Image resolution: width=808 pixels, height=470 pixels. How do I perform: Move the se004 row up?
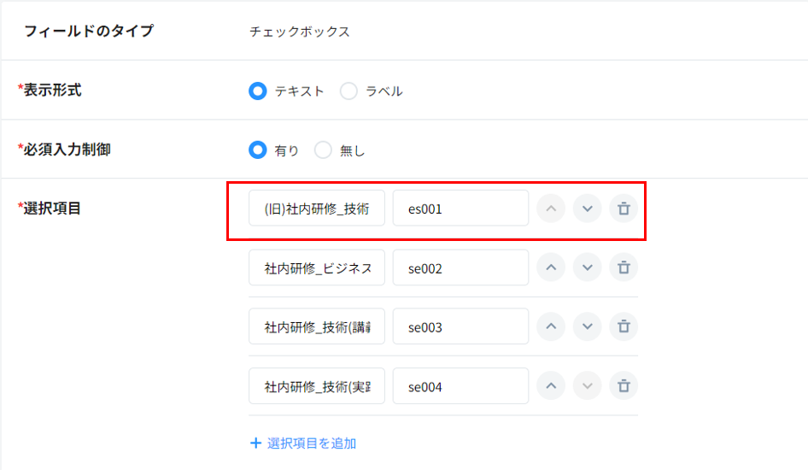[x=551, y=386]
